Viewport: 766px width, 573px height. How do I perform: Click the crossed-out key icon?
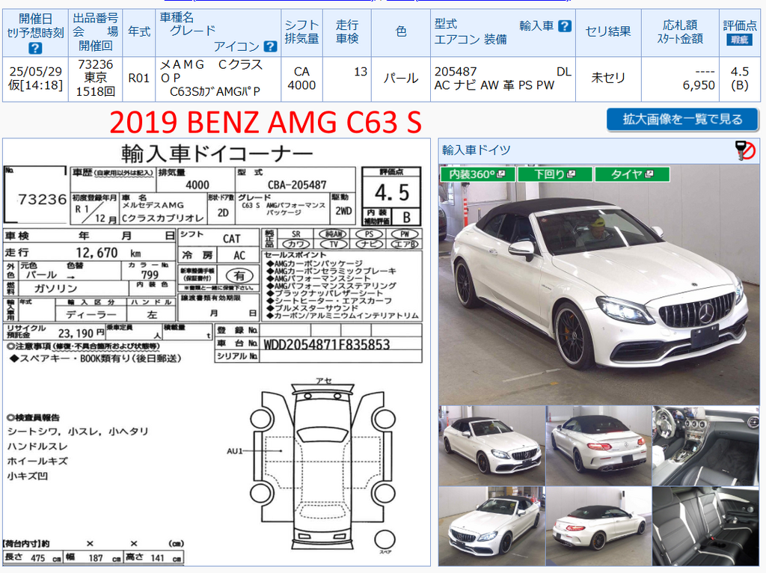tap(746, 150)
